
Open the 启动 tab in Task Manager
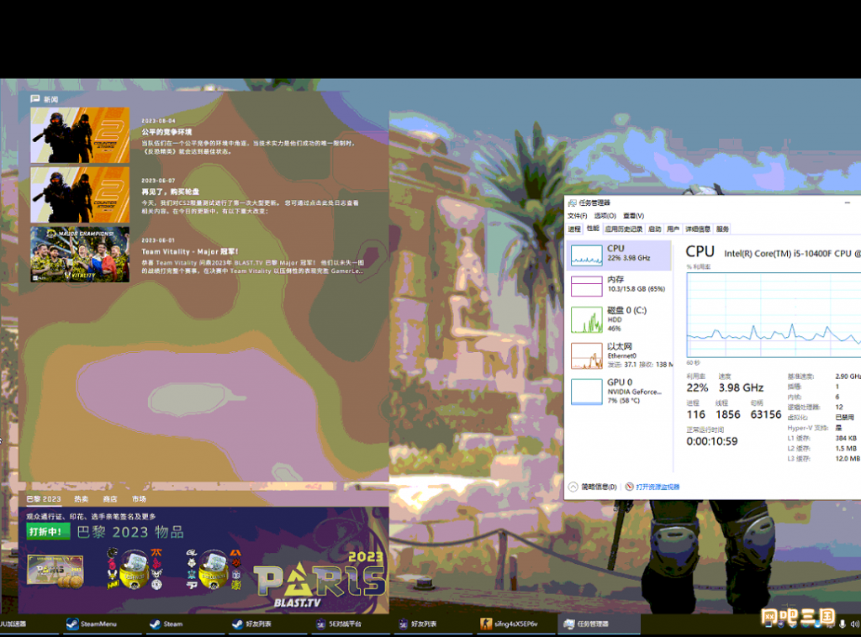(x=654, y=229)
